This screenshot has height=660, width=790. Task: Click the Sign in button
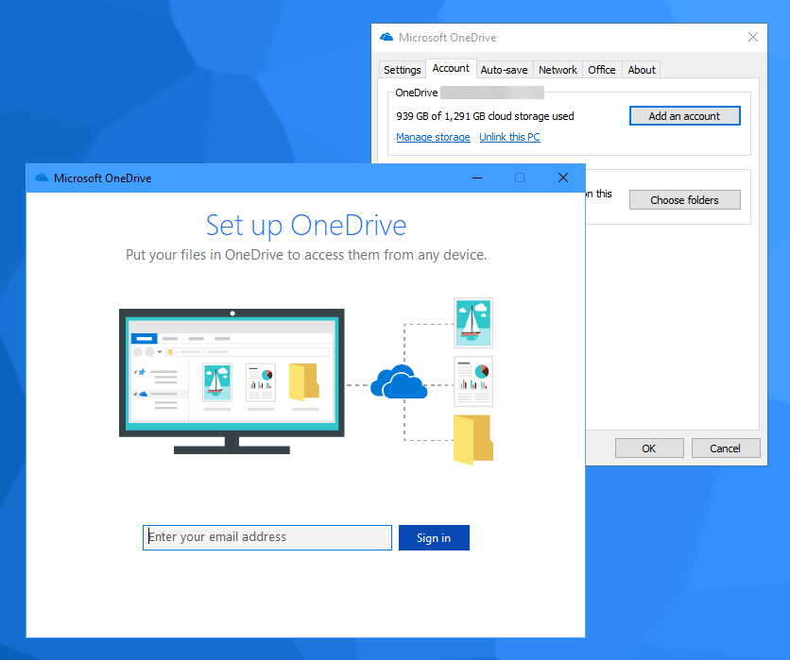point(434,537)
